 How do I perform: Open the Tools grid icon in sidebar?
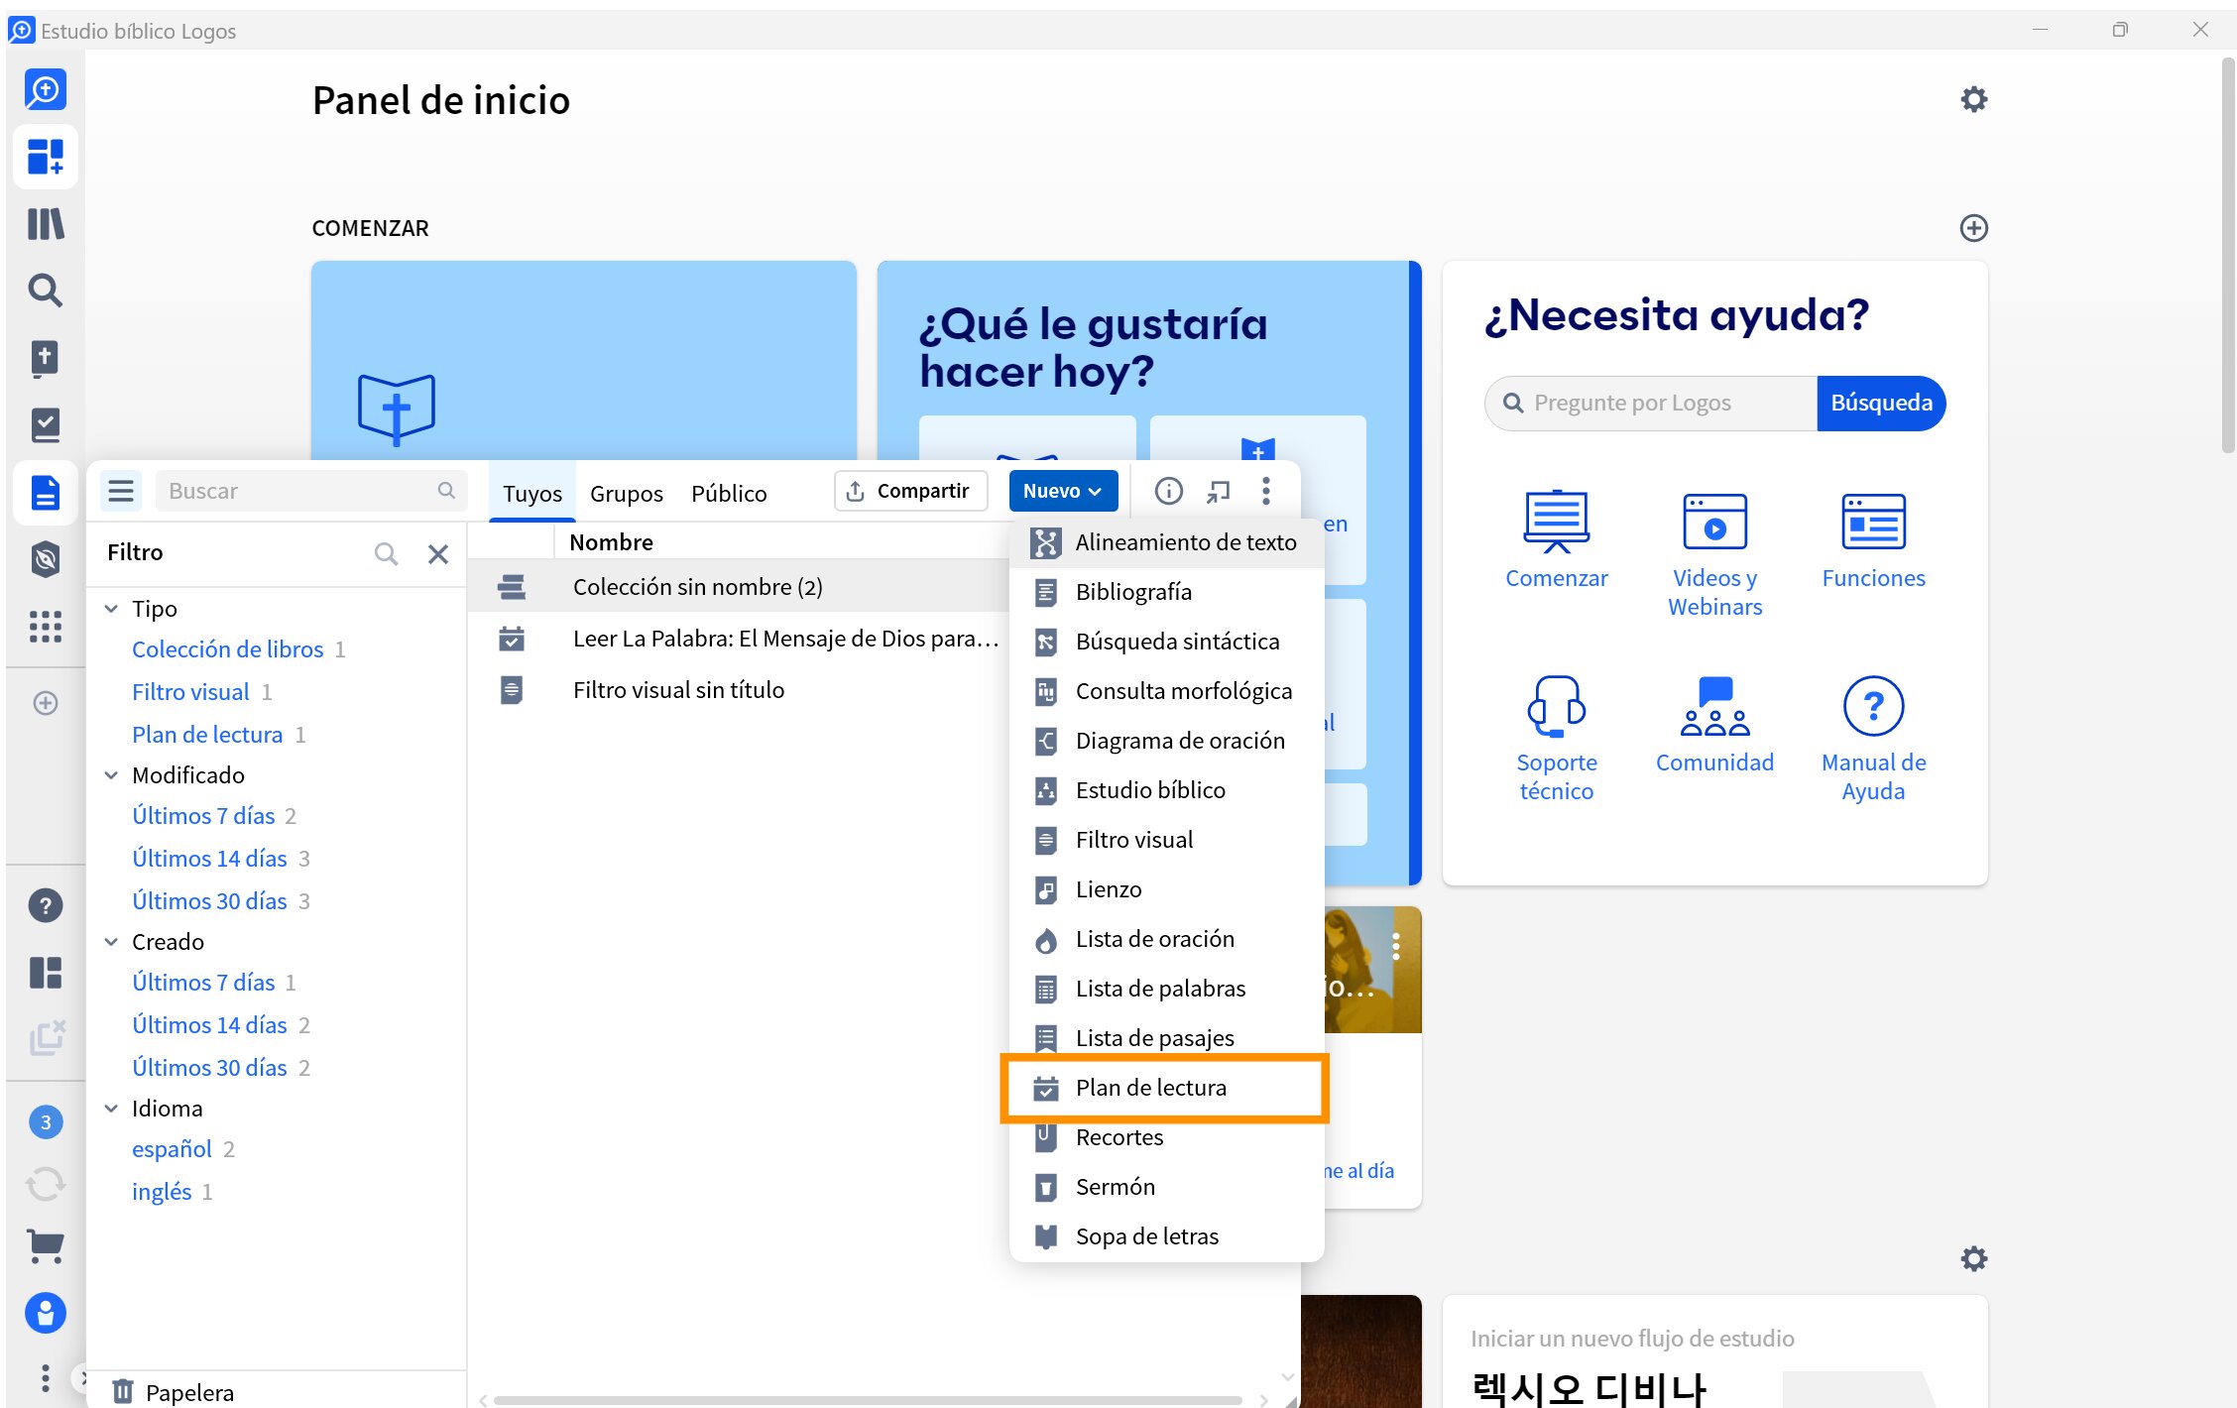tap(46, 627)
